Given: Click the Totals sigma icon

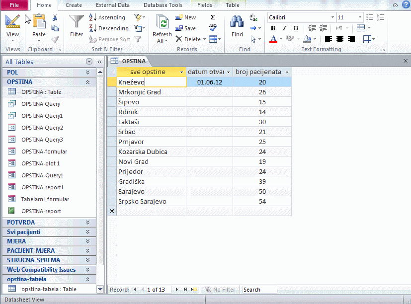Looking at the screenshot, I should click(213, 17).
